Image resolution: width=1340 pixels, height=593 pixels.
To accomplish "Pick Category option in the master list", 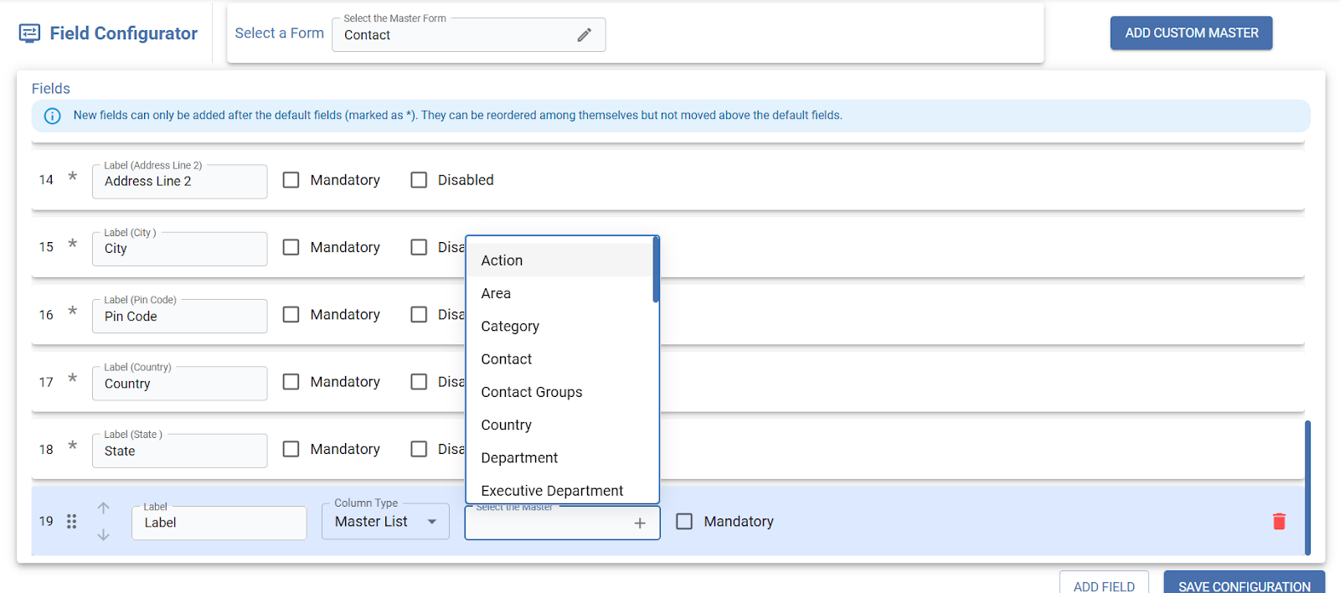I will [x=509, y=327].
